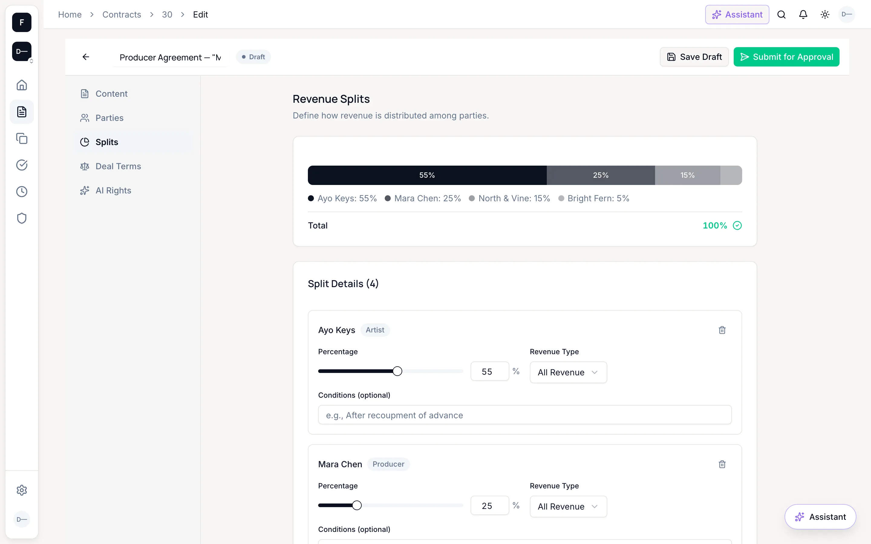Open the D— workspace switcher in sidebar

click(x=21, y=51)
